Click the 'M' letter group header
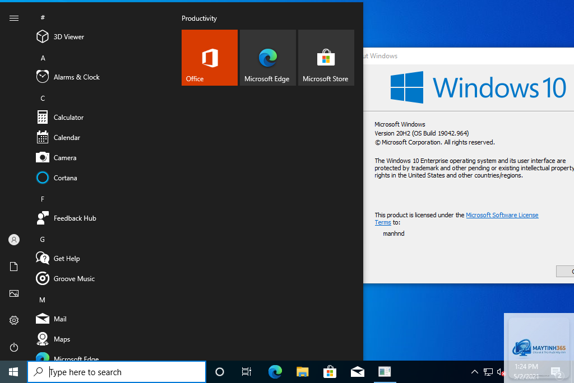574x383 pixels. click(x=43, y=300)
